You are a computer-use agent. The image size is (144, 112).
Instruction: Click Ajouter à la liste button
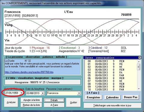(31, 100)
